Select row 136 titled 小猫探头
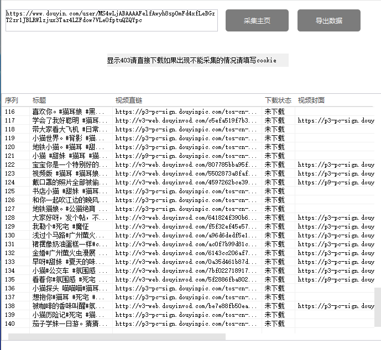 pos(65,288)
